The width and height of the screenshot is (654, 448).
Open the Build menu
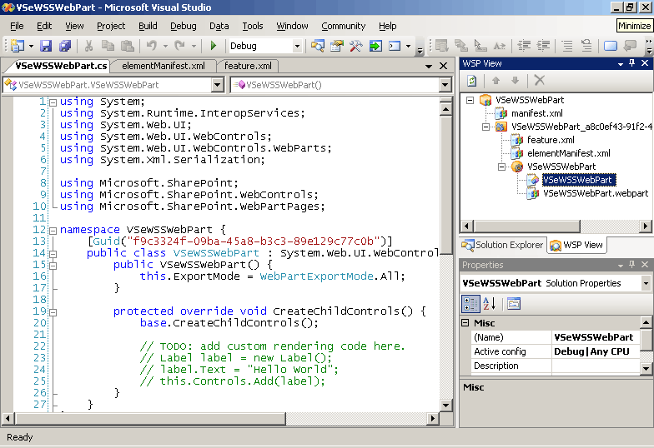pos(148,26)
